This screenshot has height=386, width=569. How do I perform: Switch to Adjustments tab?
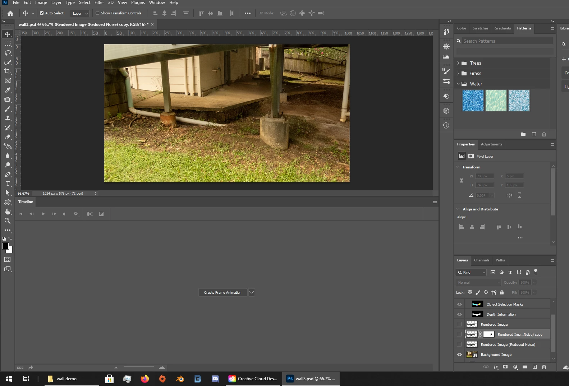491,144
